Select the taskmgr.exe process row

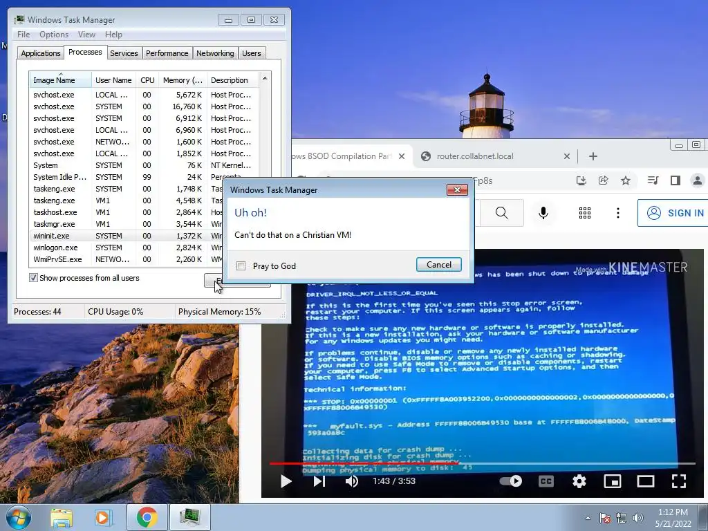pos(127,224)
